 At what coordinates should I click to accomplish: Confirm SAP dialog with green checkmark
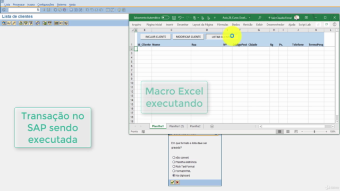[172, 183]
